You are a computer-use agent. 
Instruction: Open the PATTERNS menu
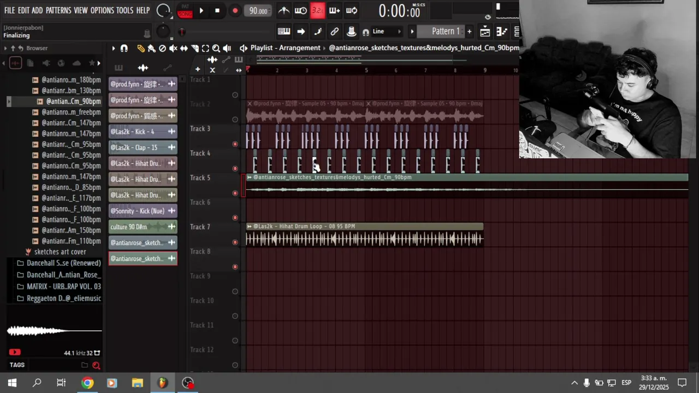click(58, 10)
